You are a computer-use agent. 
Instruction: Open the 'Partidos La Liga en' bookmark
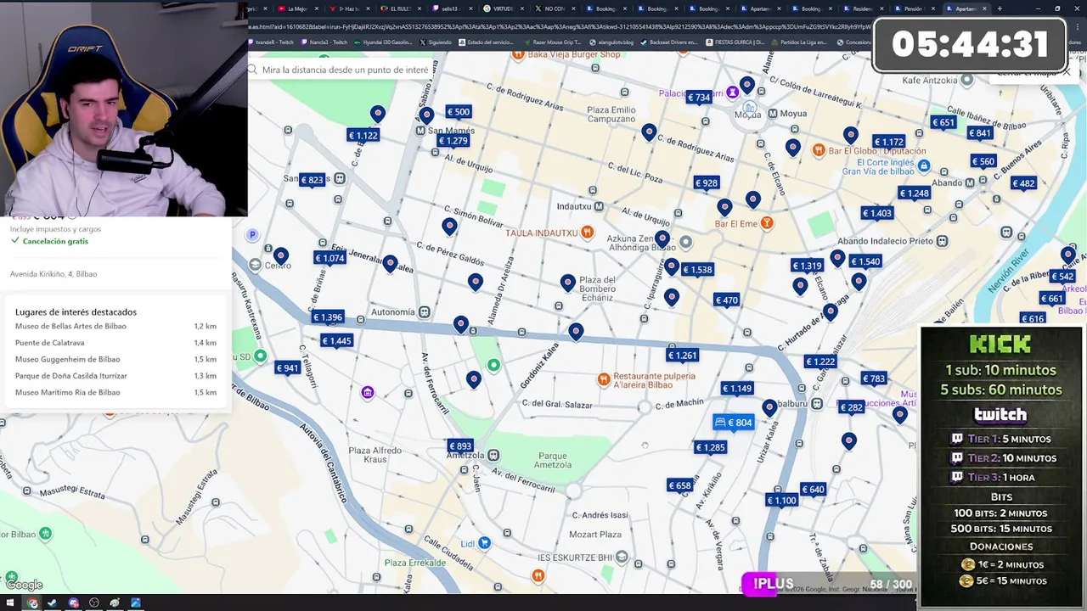point(798,42)
